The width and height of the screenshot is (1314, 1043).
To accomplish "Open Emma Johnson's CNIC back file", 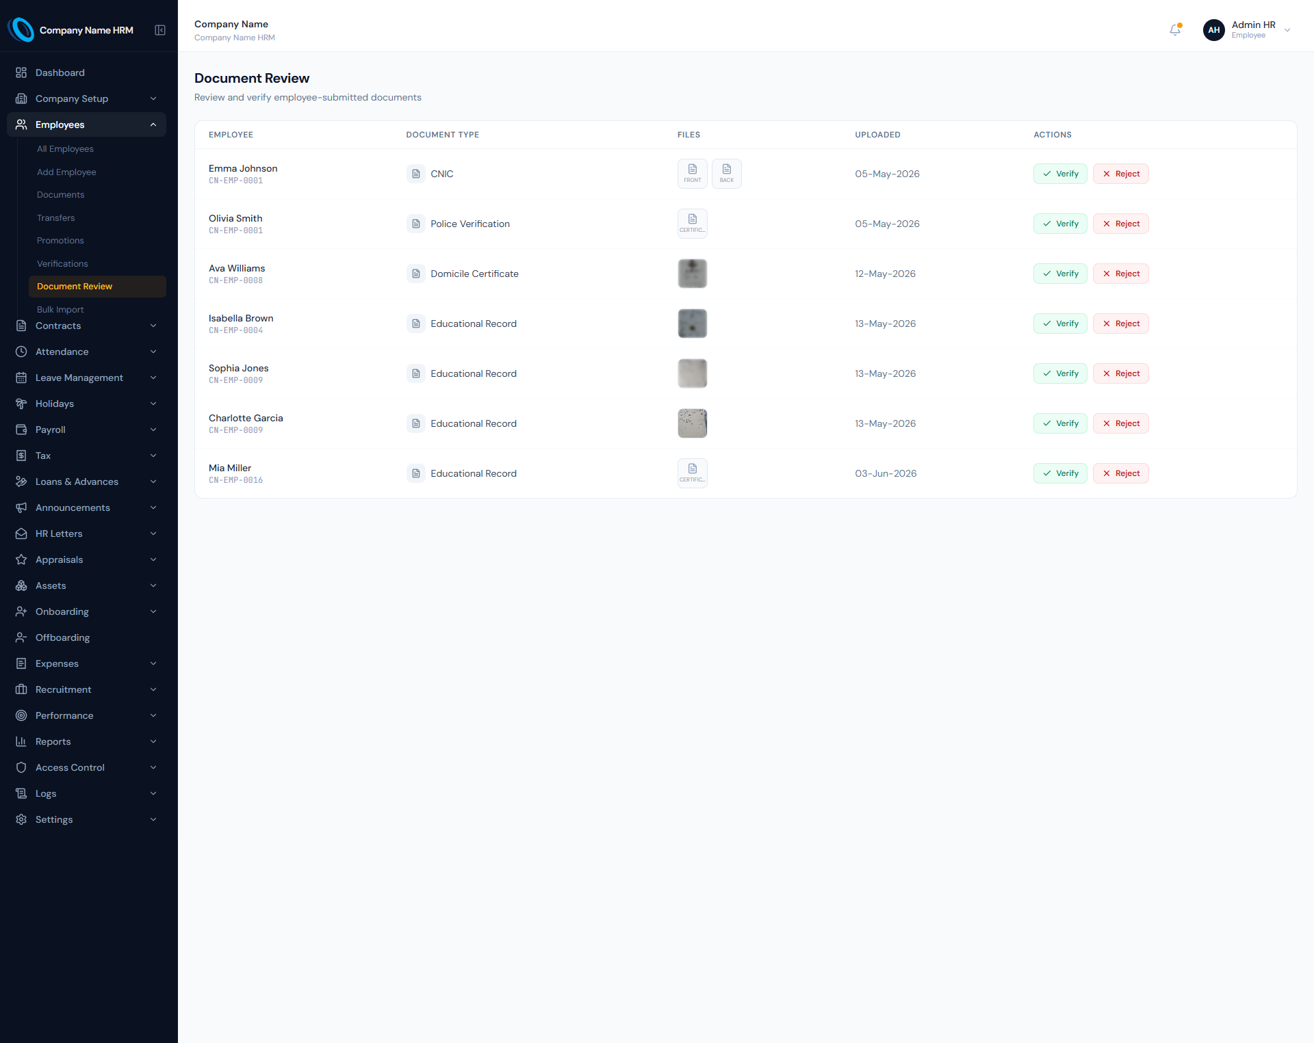I will tap(727, 174).
